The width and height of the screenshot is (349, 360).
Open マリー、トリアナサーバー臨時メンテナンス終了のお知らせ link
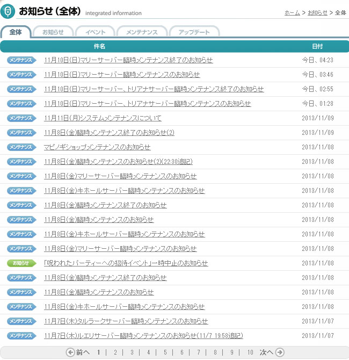pyautogui.click(x=154, y=89)
